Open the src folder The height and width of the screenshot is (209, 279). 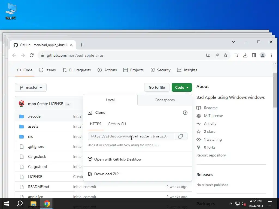[31, 137]
